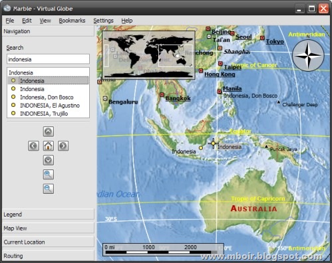Open the Routing panel
This screenshot has width=332, height=263.
(x=48, y=256)
